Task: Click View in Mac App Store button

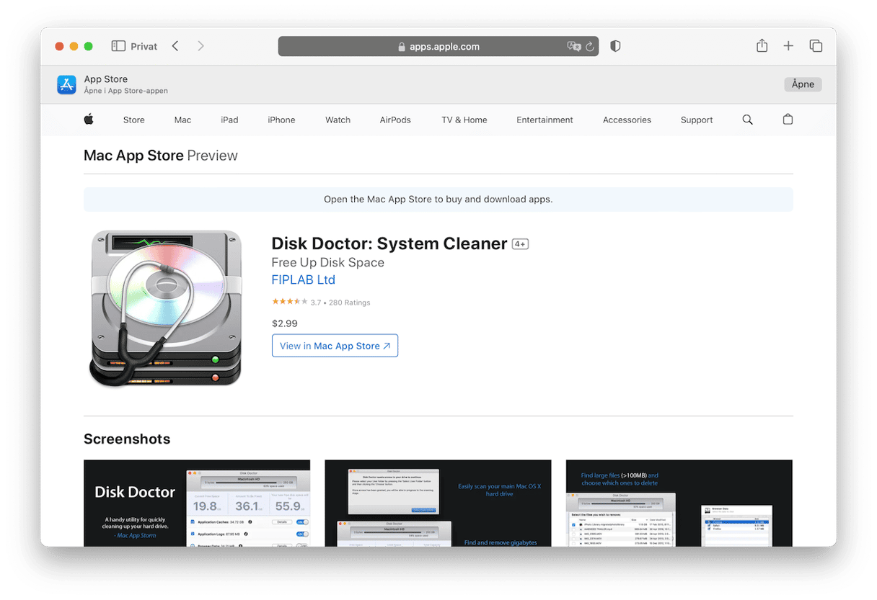Action: pyautogui.click(x=335, y=346)
